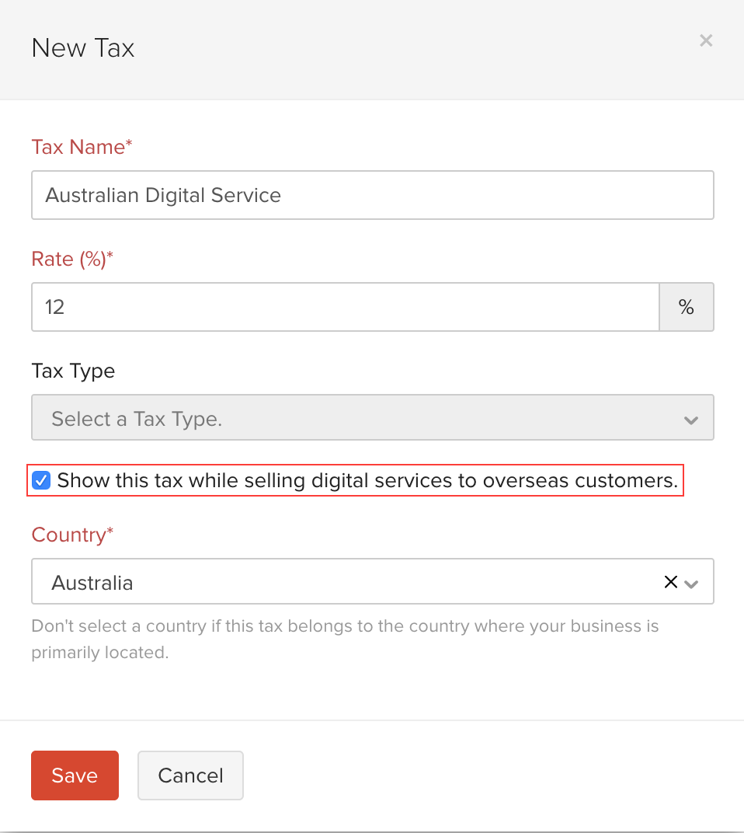Click the Tax Type label
This screenshot has width=744, height=833.
[x=73, y=371]
